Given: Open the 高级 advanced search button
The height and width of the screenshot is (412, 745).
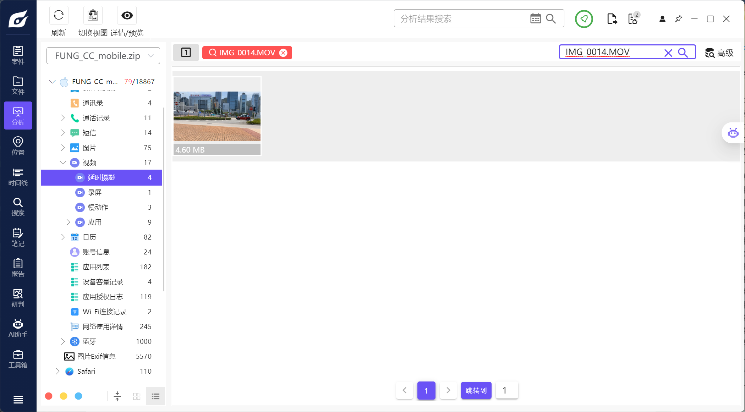Looking at the screenshot, I should pos(719,53).
